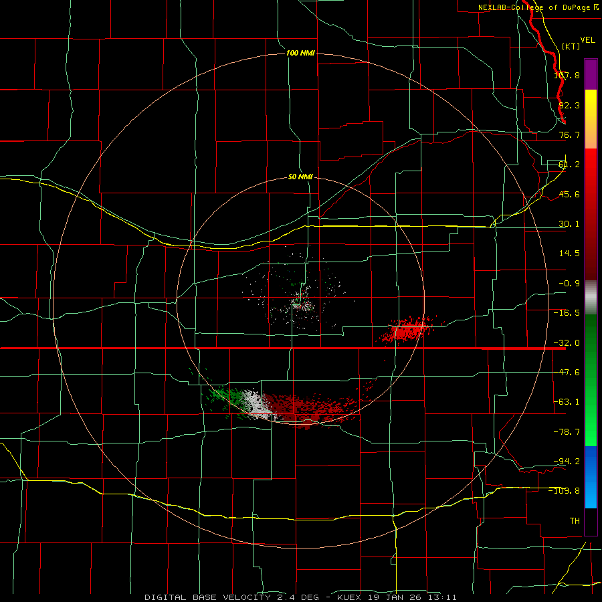
Task: Click the 19 JAN 26 13:11 timestamp
Action: coord(412,597)
